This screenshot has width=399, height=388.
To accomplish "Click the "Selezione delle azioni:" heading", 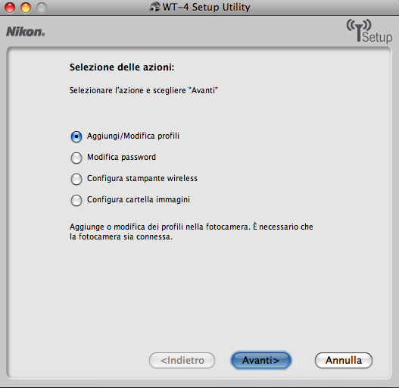I will point(122,67).
